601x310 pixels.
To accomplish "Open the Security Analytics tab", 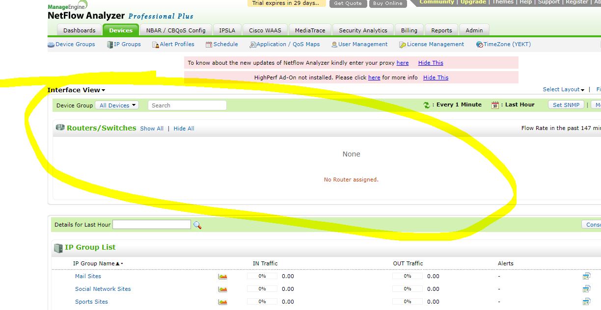I will pos(363,30).
